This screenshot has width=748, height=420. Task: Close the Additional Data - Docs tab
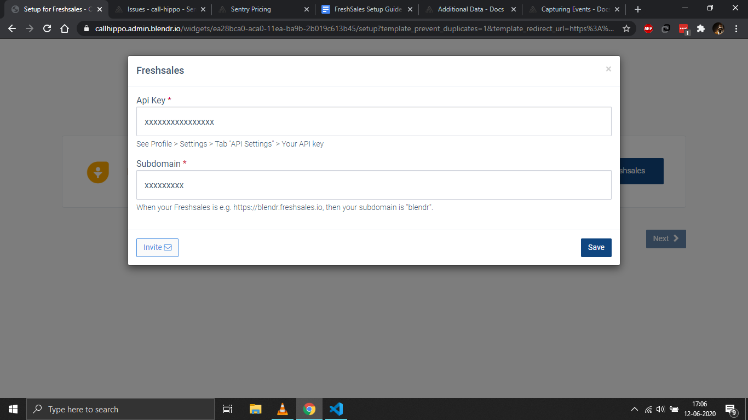(x=514, y=9)
